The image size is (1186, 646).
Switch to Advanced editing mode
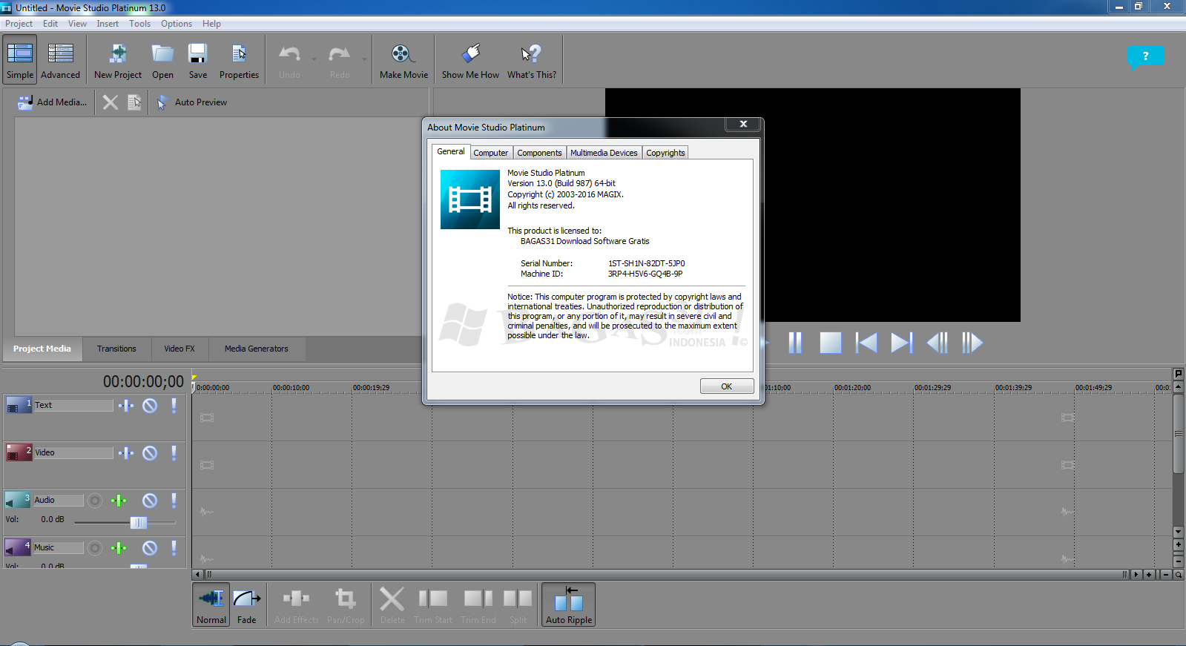tap(60, 61)
